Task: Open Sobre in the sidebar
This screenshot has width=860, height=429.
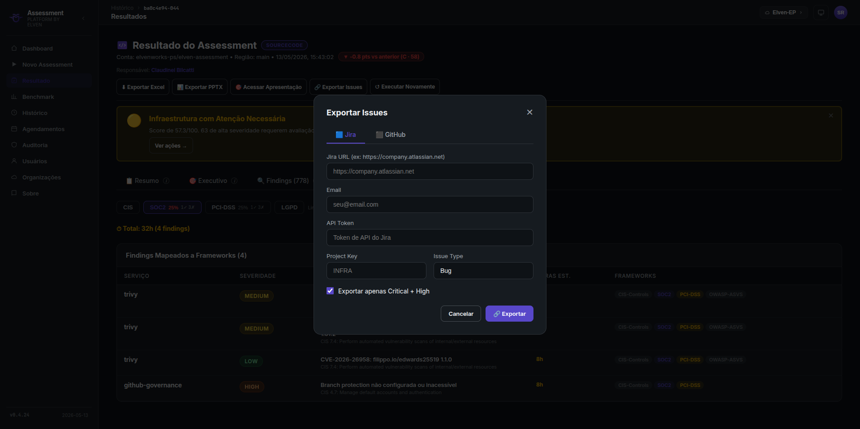Action: [x=49, y=193]
